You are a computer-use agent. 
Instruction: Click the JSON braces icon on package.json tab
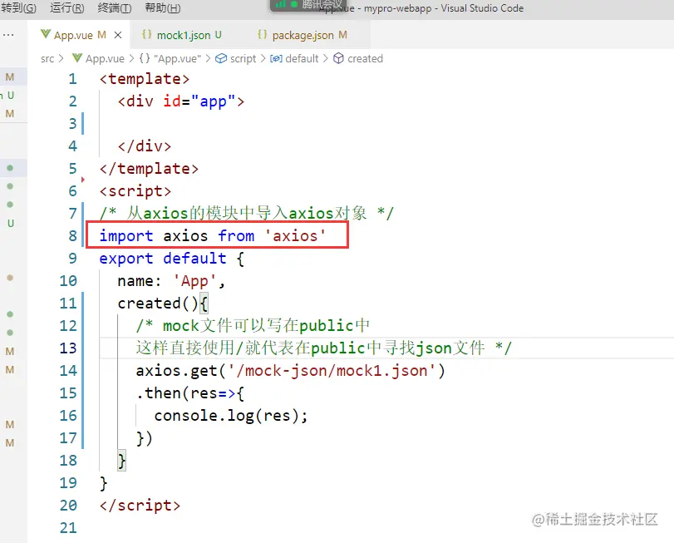point(263,34)
